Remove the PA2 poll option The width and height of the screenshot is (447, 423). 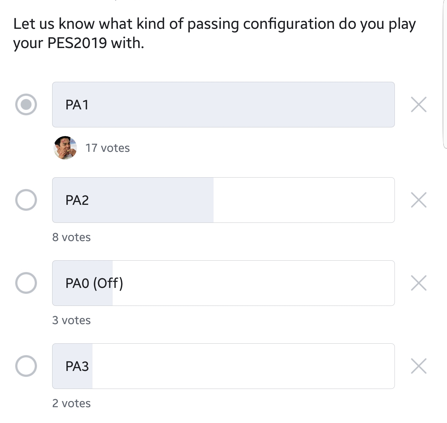418,200
